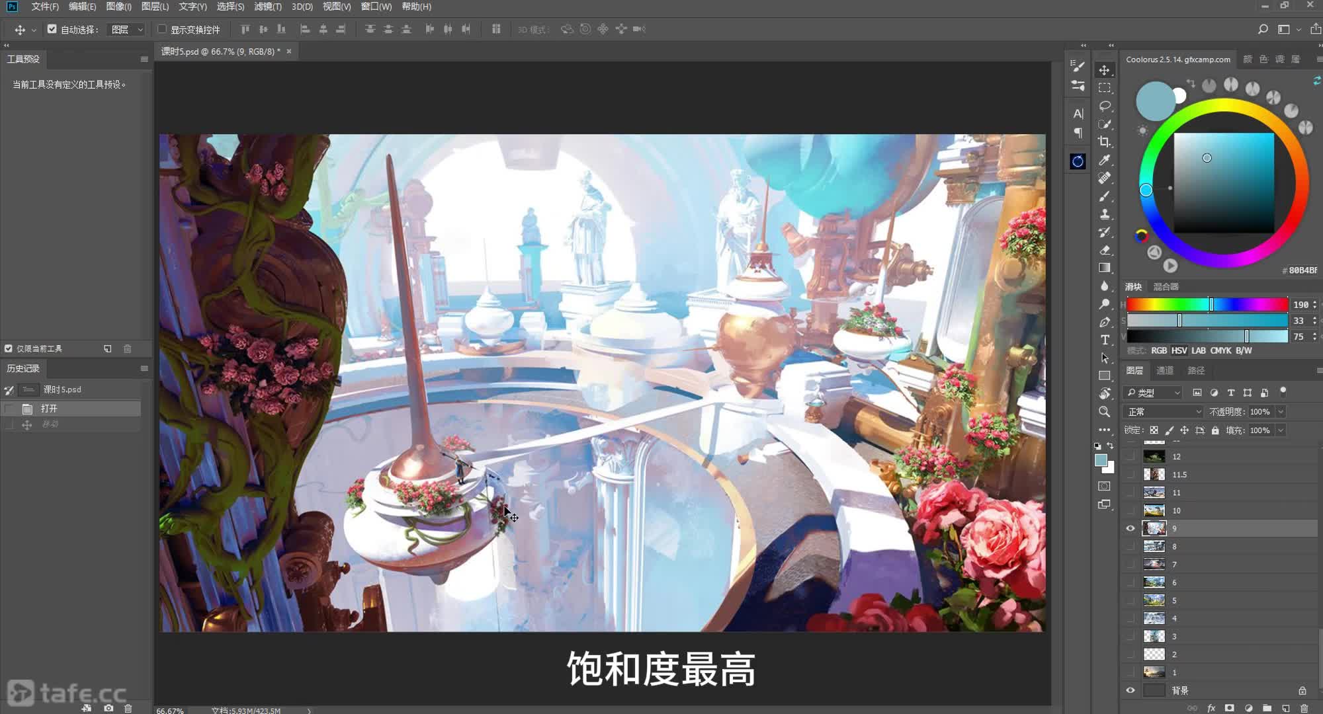Select LAB color mode in Coolorus
Image resolution: width=1323 pixels, height=714 pixels.
point(1199,350)
